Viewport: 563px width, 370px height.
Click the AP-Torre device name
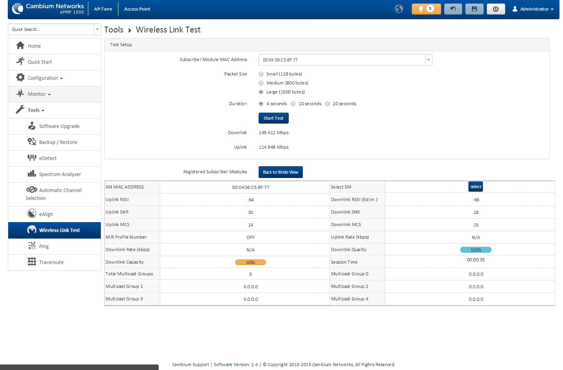coord(103,9)
